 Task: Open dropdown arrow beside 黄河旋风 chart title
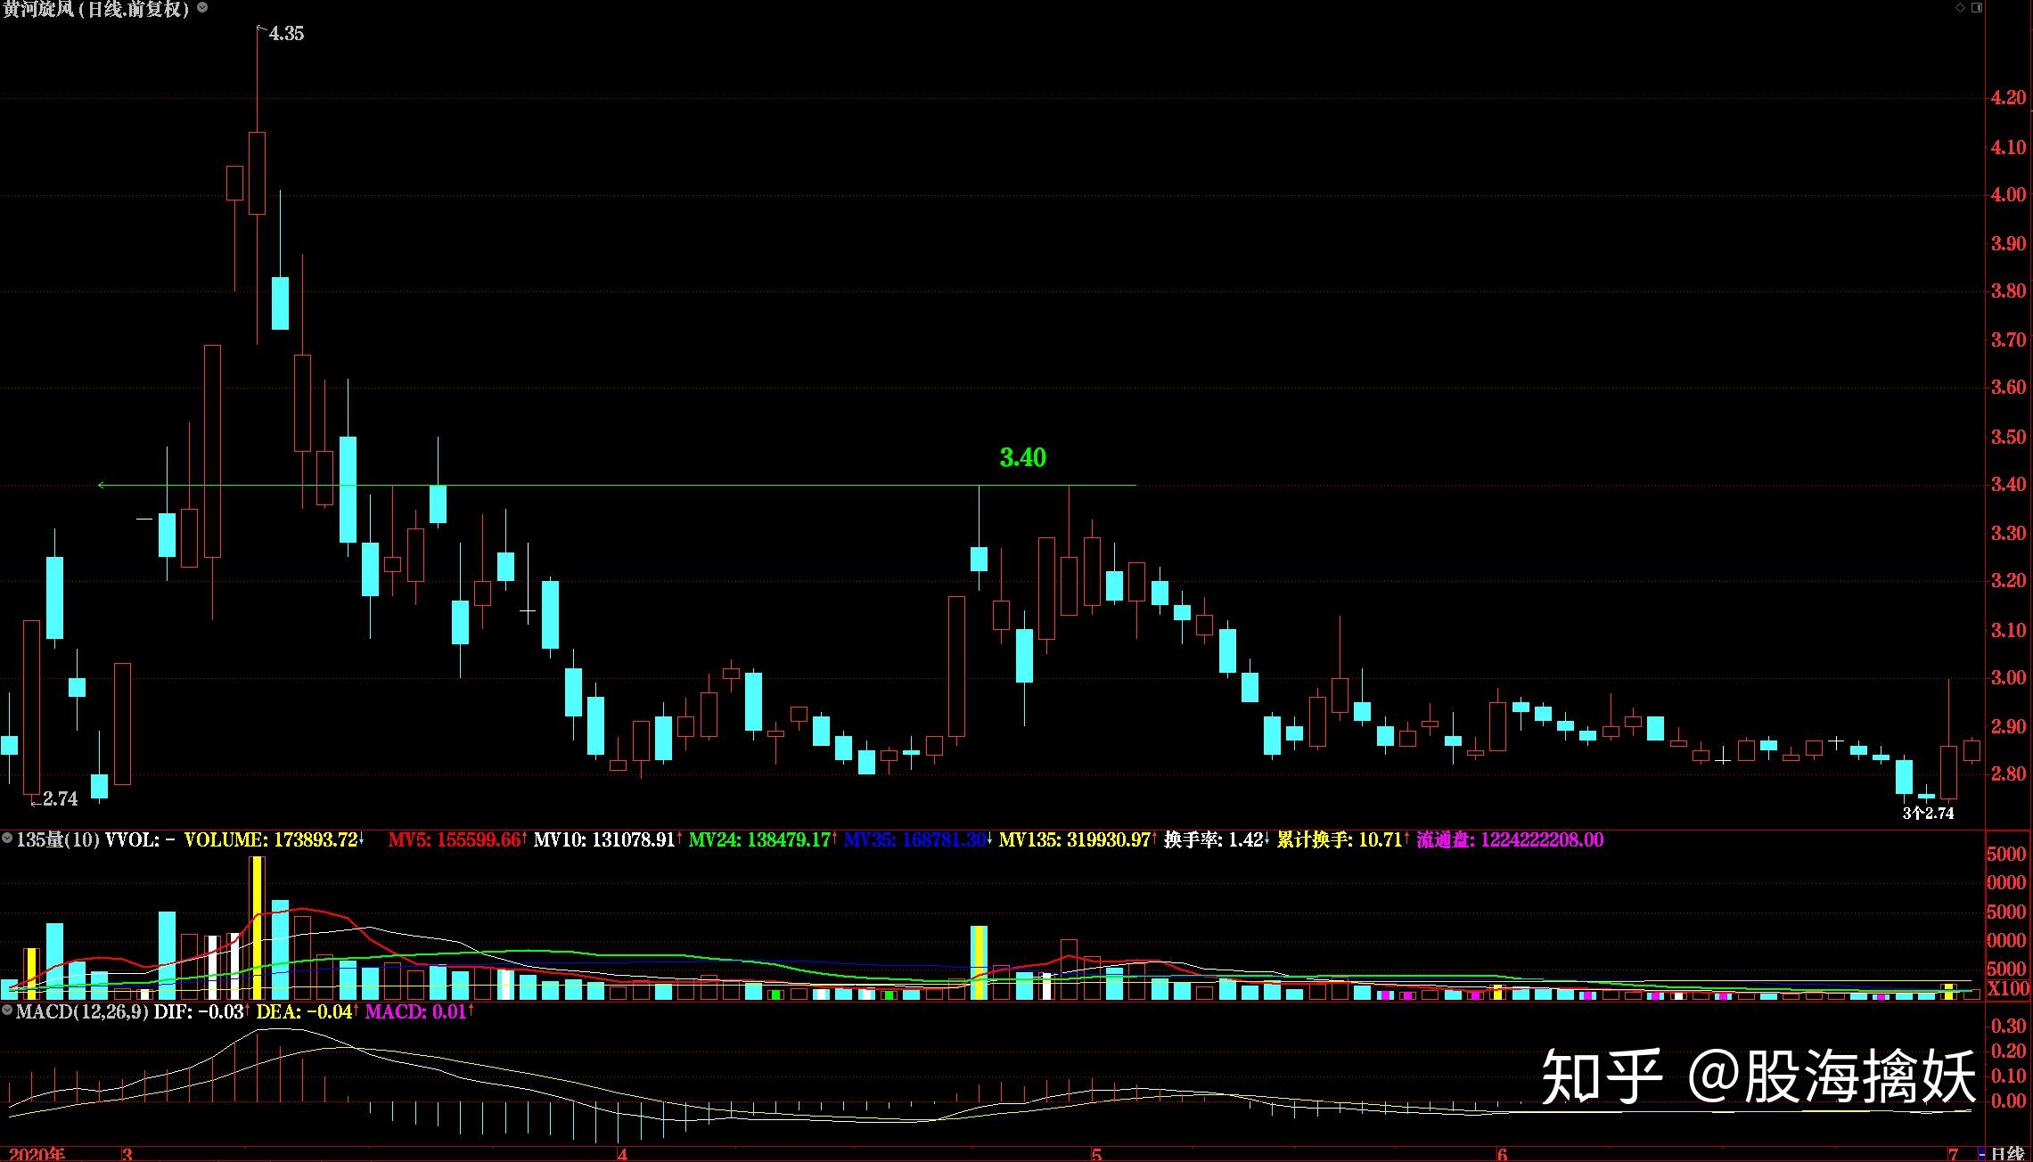point(202,8)
